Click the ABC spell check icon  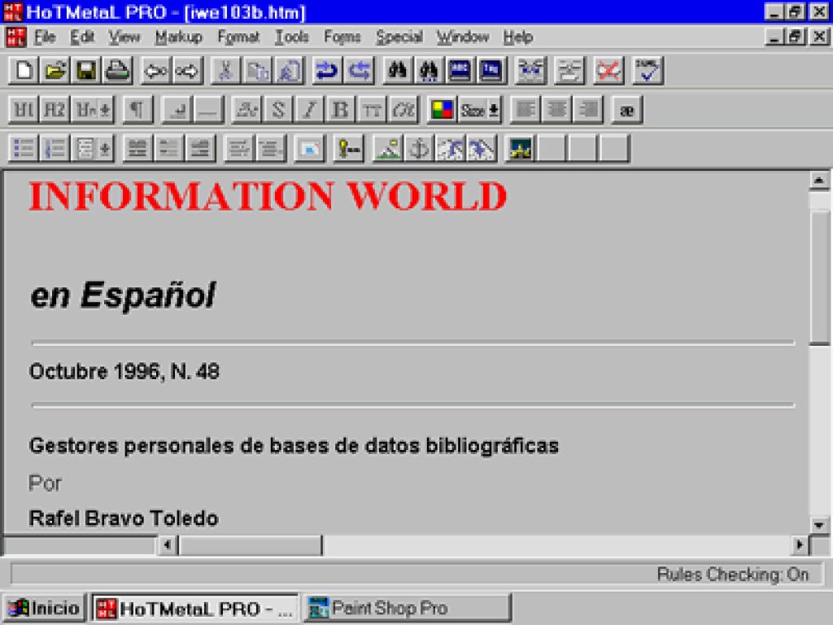coord(460,71)
